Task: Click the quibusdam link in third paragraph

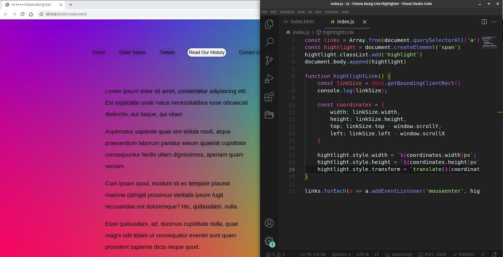Action: 207,206
